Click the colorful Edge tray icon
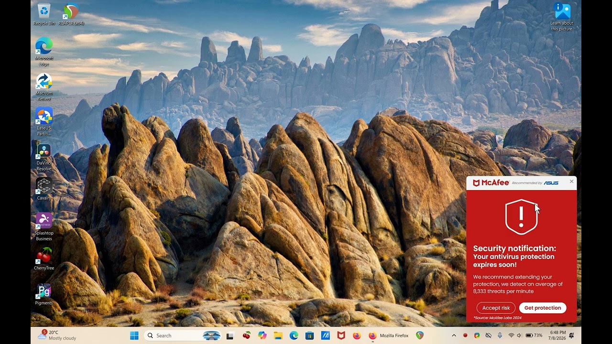This screenshot has width=612, height=344. pyautogui.click(x=477, y=335)
